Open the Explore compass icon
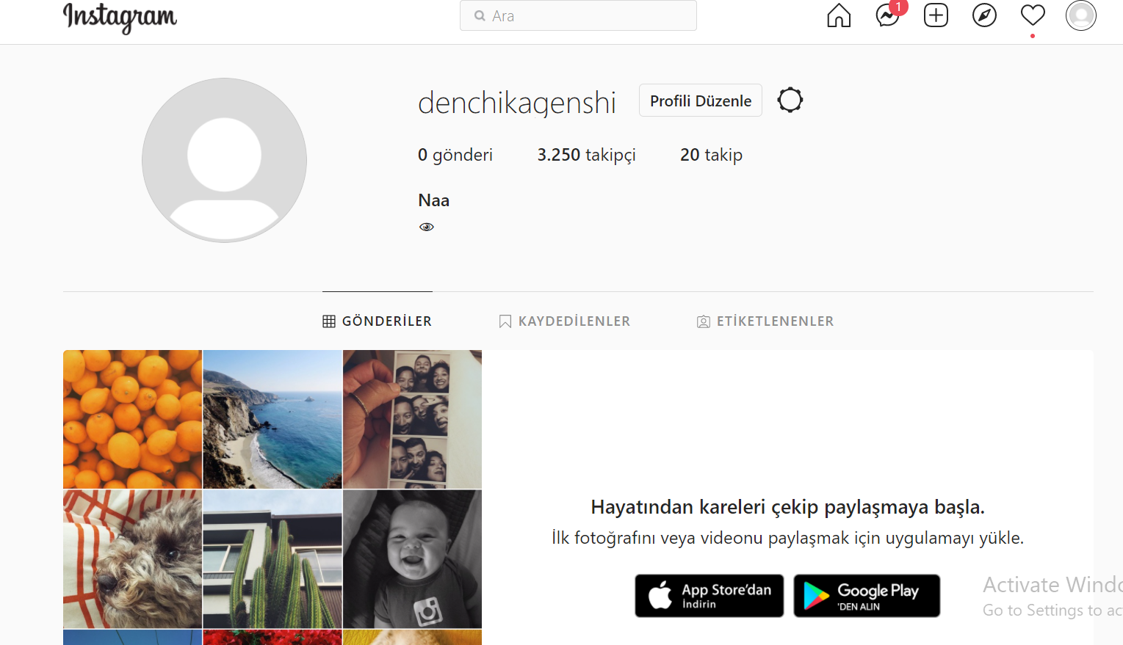This screenshot has width=1123, height=645. [x=984, y=15]
